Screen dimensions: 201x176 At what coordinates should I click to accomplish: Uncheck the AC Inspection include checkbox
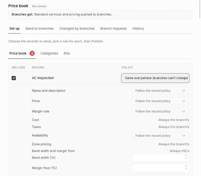coord(14,78)
